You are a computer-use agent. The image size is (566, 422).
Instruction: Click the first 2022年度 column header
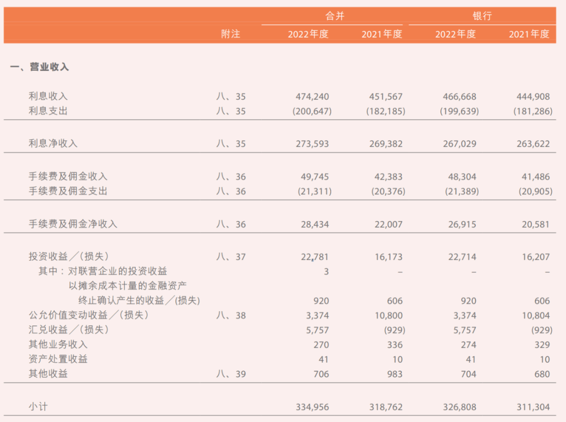pos(307,35)
